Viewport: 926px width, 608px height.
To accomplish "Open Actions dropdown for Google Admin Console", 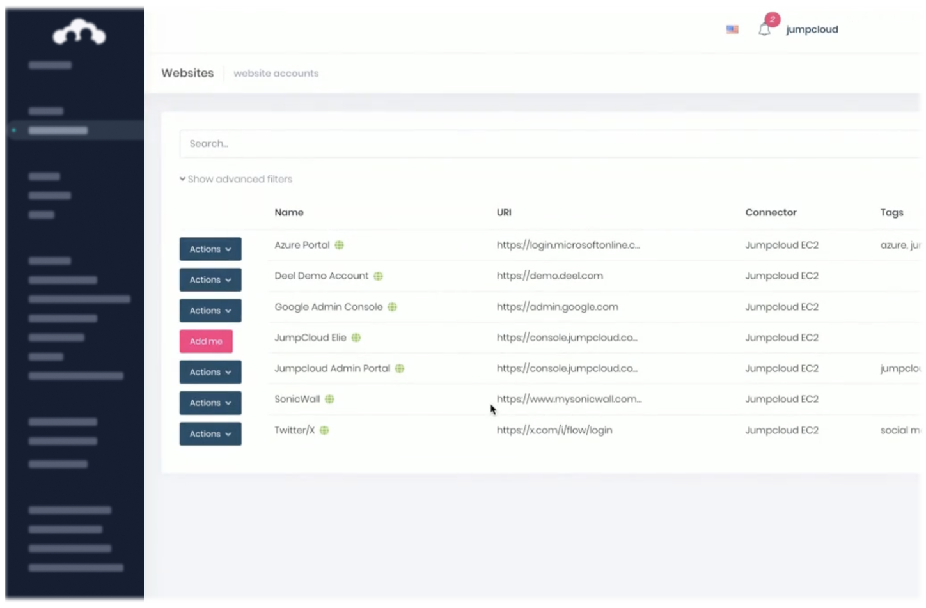I will coord(210,311).
